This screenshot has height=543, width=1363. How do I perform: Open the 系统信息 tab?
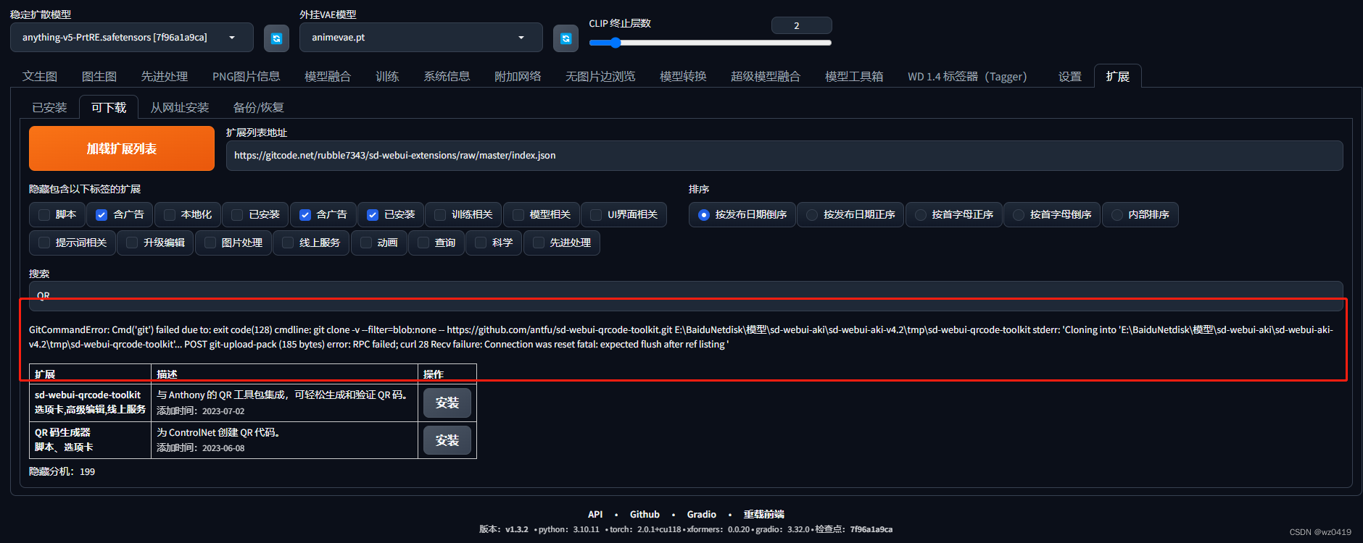coord(447,76)
